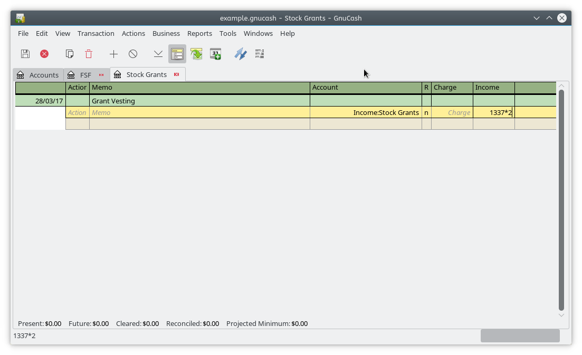The height and width of the screenshot is (355, 582).
Task: Maximize the GnuCash window
Action: tap(549, 18)
